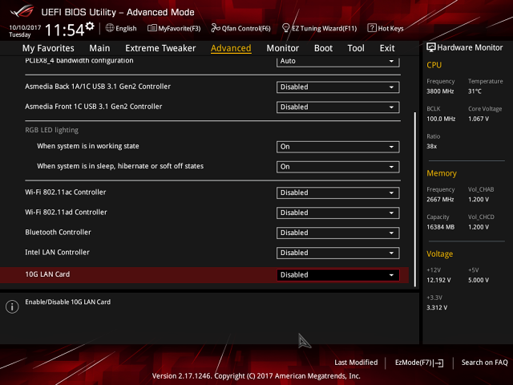
Task: Select the 10G LAN Card label
Action: [x=47, y=274]
